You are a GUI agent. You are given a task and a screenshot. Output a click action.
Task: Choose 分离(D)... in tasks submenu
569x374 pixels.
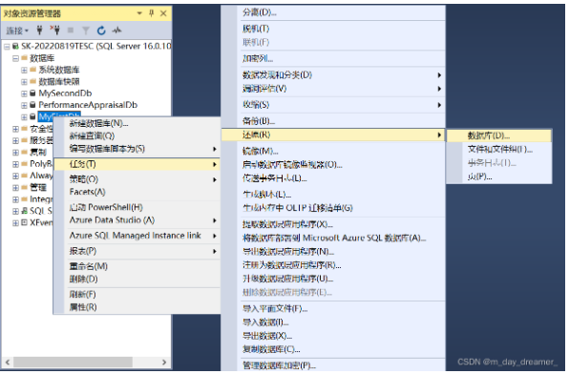click(333, 12)
